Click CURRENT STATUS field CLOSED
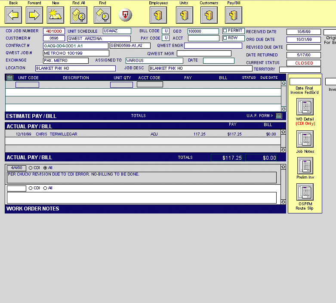Screen dimensions: 336x303 (304, 63)
